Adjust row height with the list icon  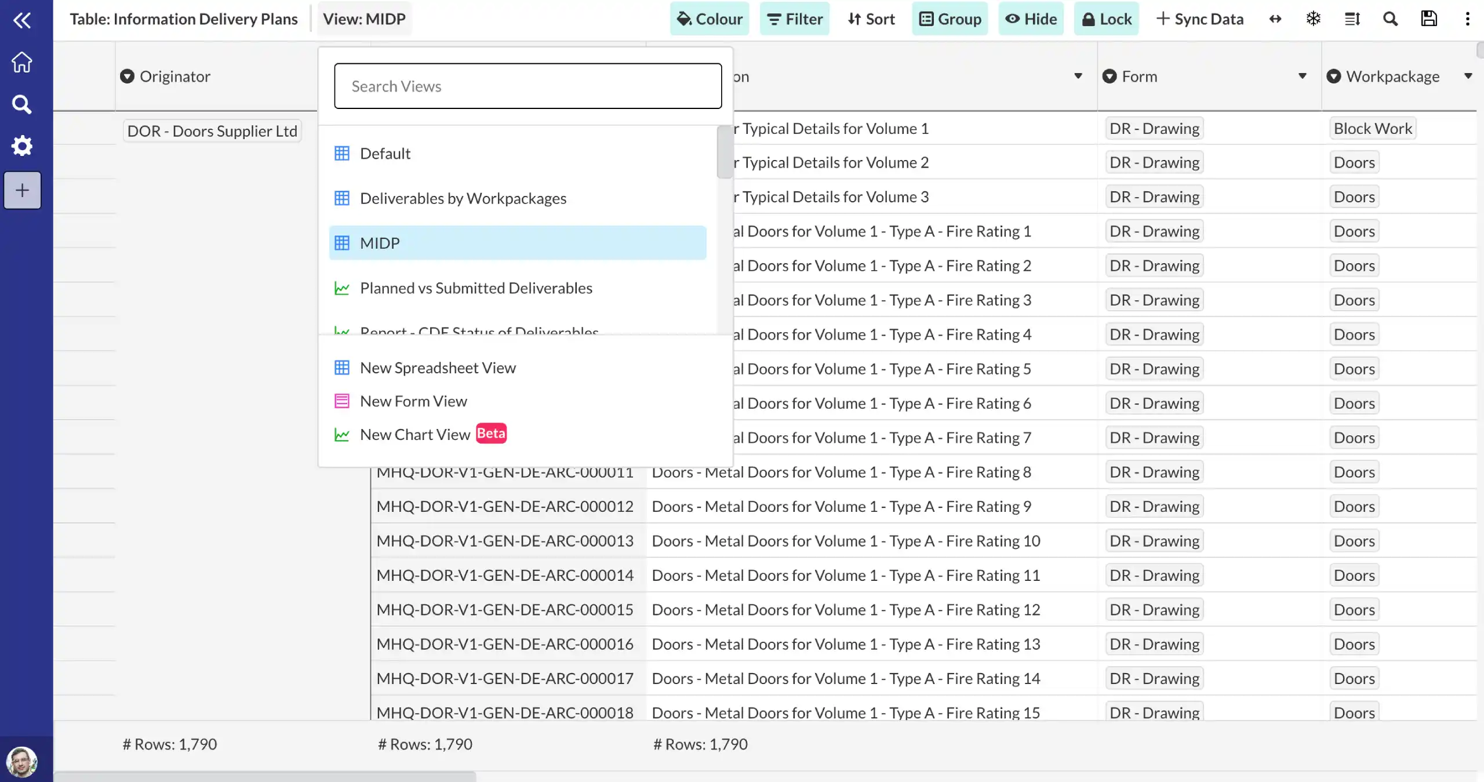coord(1352,19)
